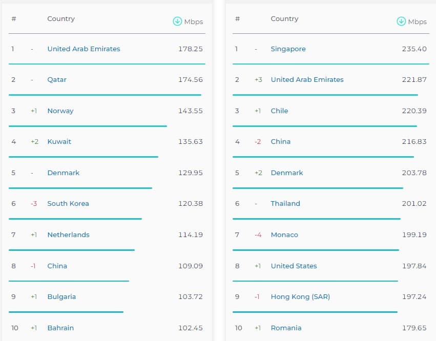Open the Singapore country link
Viewport: 436px width, 341px height.
click(288, 49)
